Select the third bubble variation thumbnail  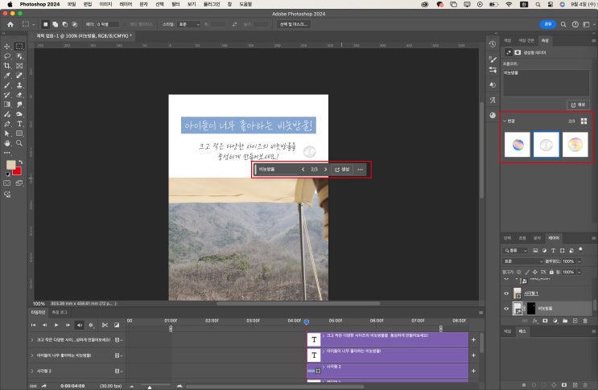(575, 144)
